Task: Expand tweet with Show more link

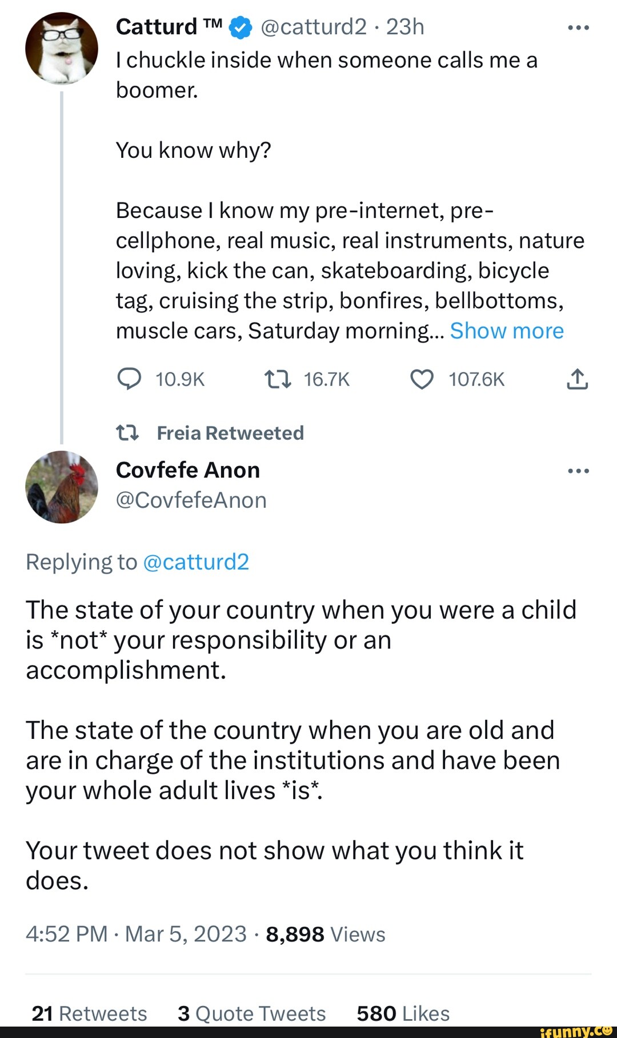Action: (507, 331)
